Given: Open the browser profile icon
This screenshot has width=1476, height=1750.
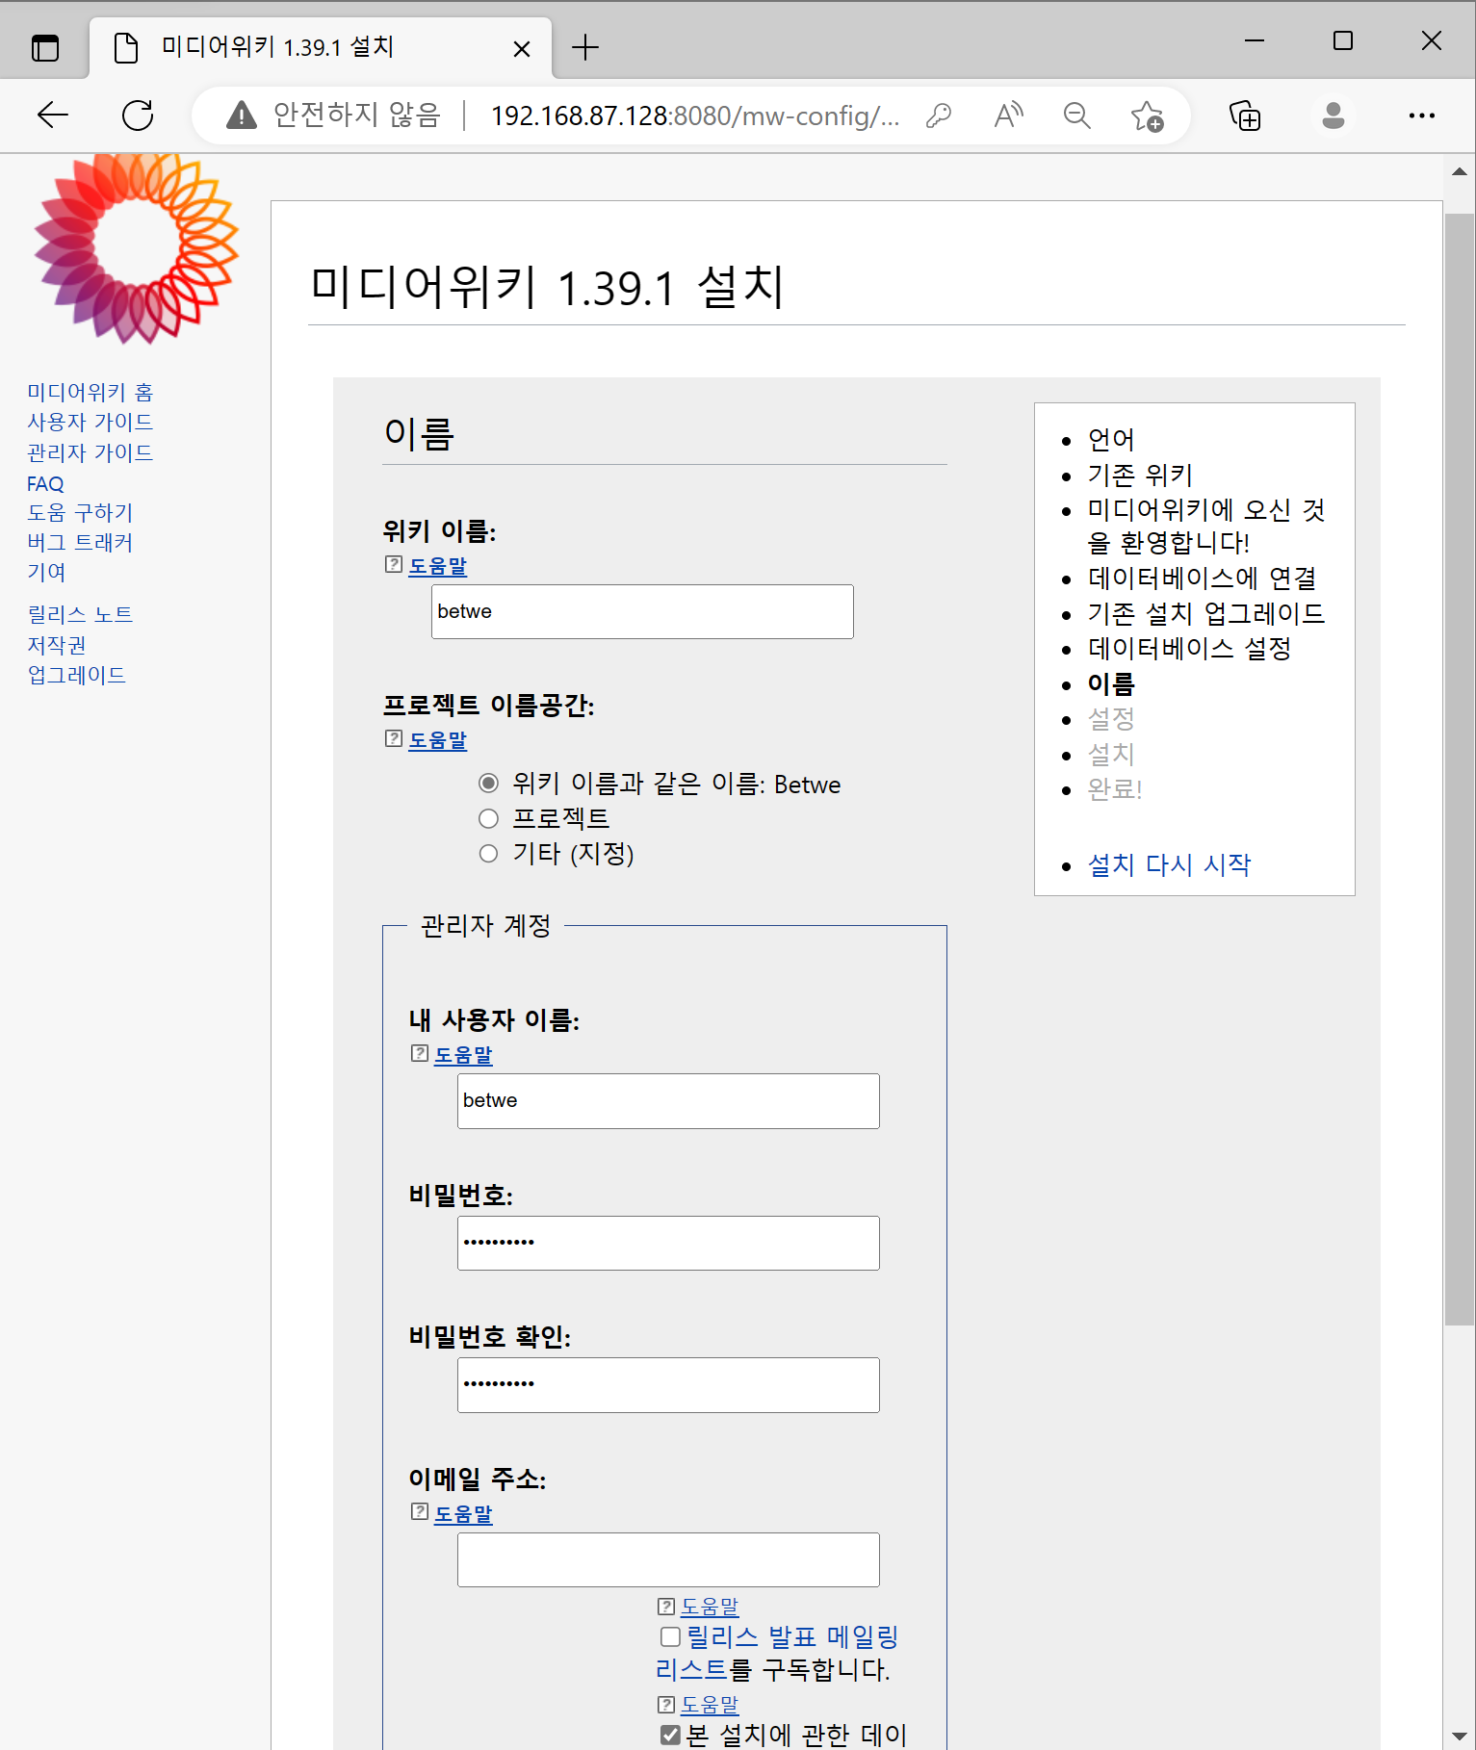Looking at the screenshot, I should pos(1334,116).
